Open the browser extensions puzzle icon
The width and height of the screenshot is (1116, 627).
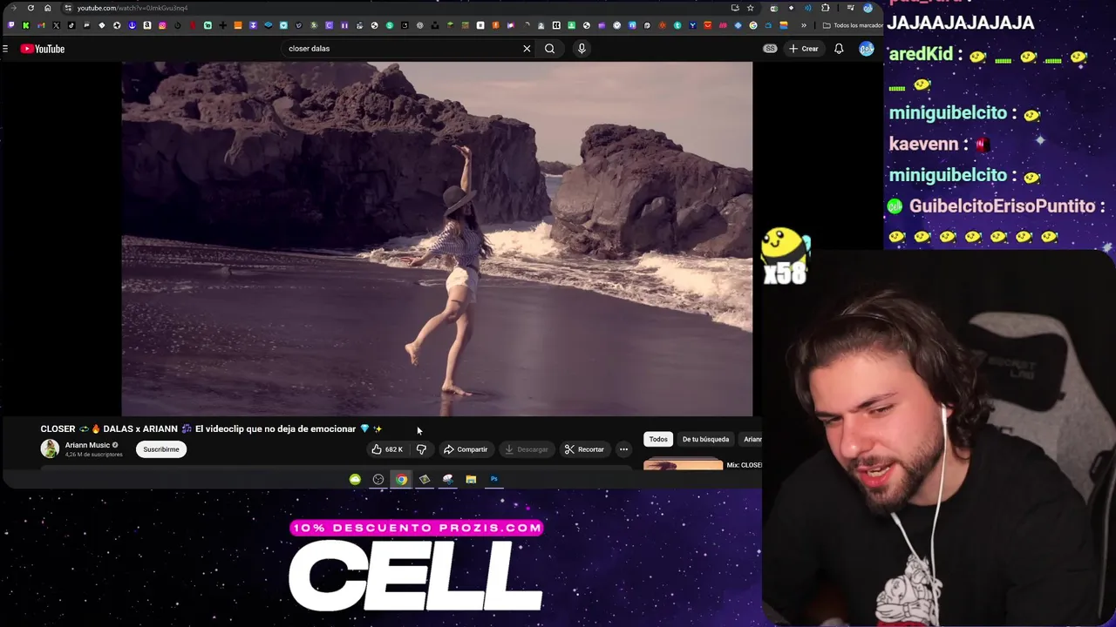pyautogui.click(x=826, y=8)
